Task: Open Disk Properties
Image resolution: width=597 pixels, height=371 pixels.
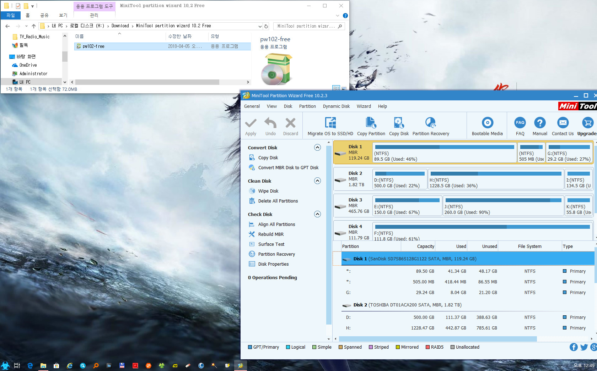Action: click(x=273, y=264)
